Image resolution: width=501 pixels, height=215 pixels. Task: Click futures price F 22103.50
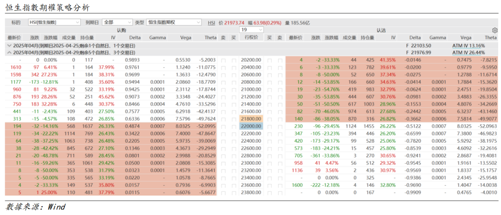point(418,45)
